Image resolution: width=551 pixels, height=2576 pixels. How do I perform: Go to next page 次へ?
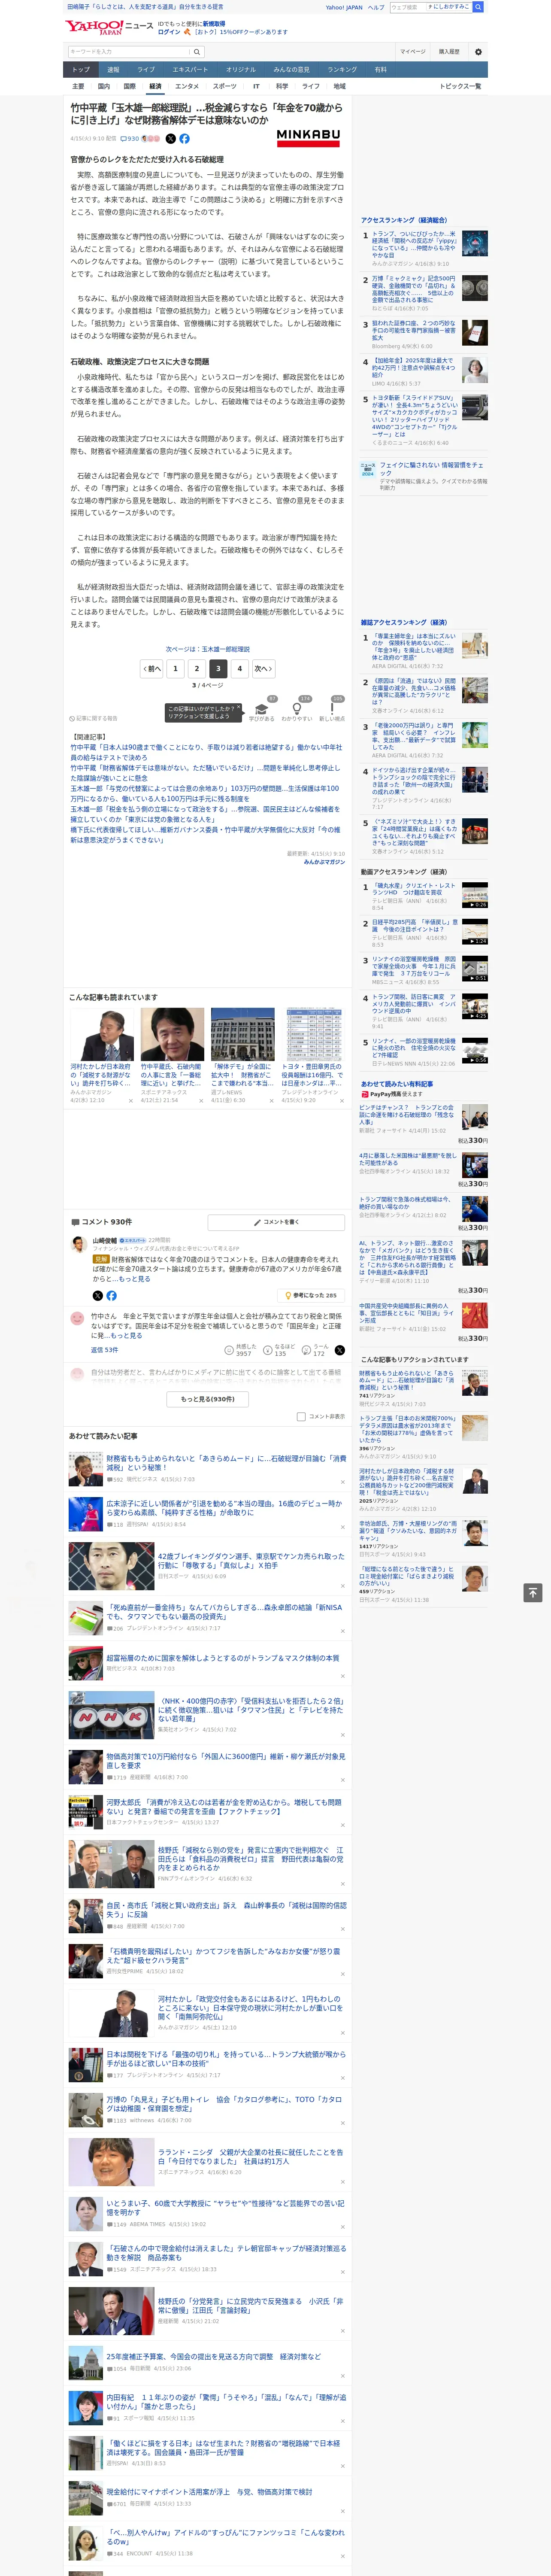click(x=263, y=668)
